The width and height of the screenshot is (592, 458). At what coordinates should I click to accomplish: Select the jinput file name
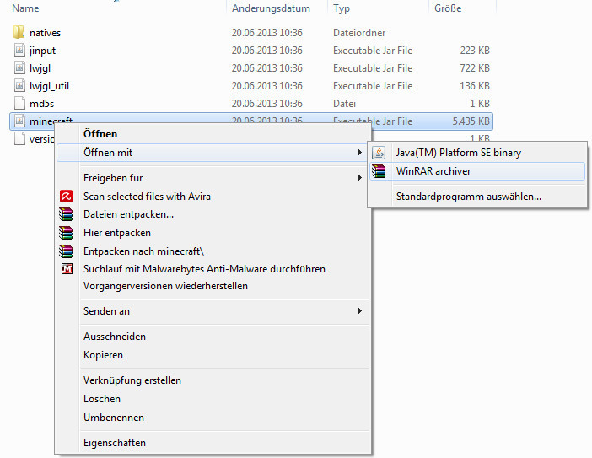click(42, 51)
